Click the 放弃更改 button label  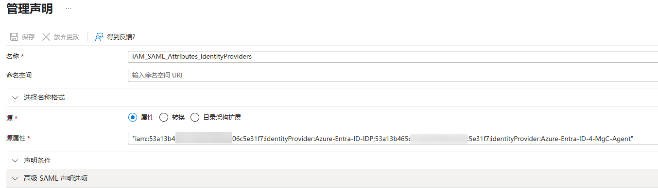67,37
